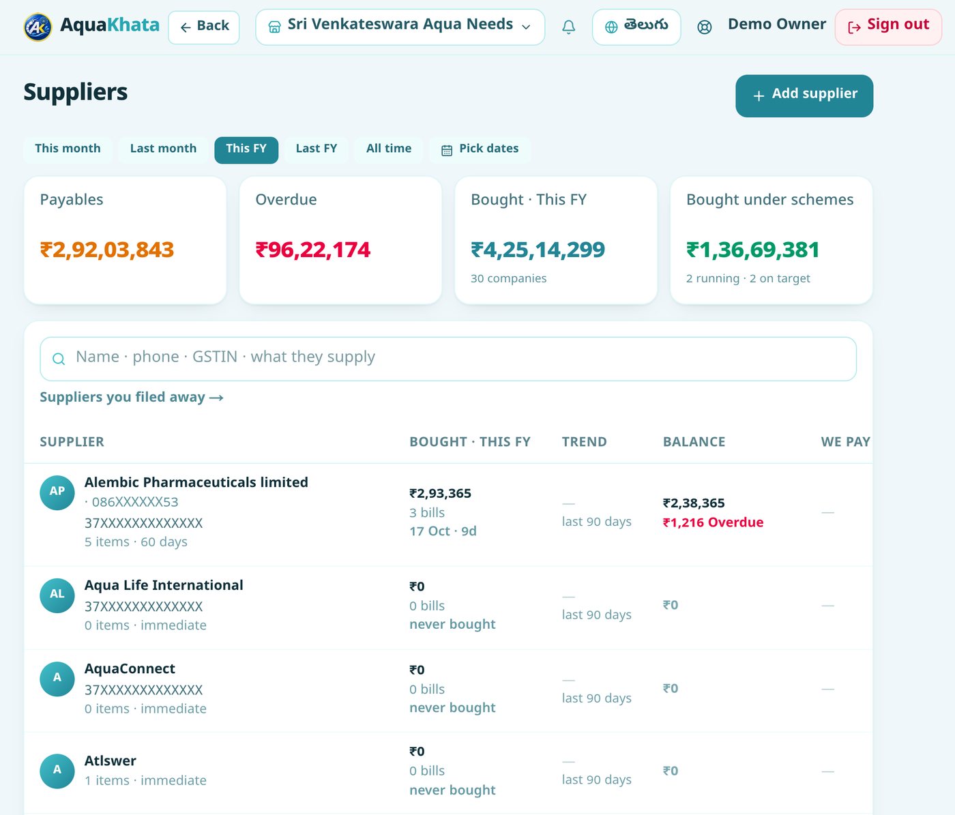The image size is (955, 815).
Task: Click the A avatar beside Atlswer
Action: coord(57,771)
